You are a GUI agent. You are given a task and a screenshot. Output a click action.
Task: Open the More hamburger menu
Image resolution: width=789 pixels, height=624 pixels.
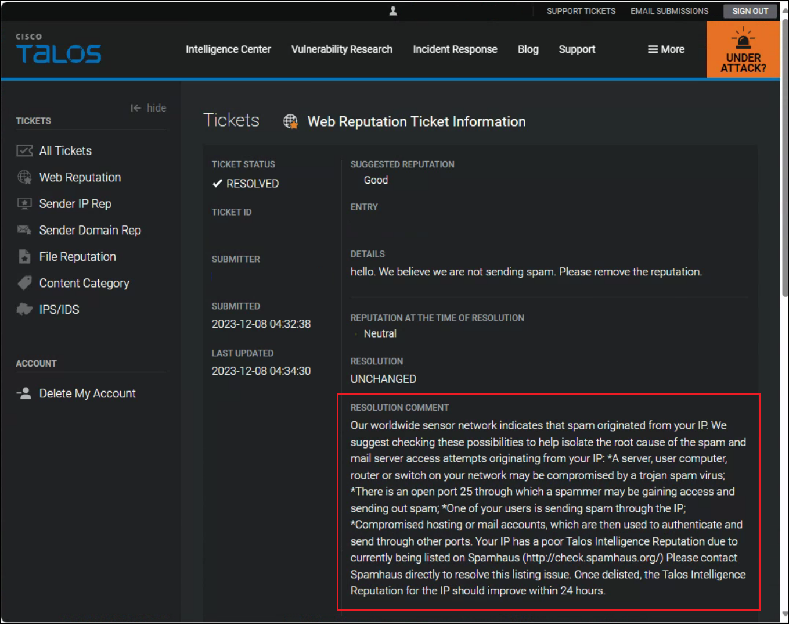pos(666,49)
